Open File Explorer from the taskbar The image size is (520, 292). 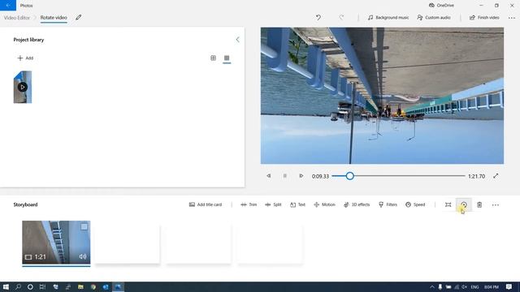pos(80,286)
